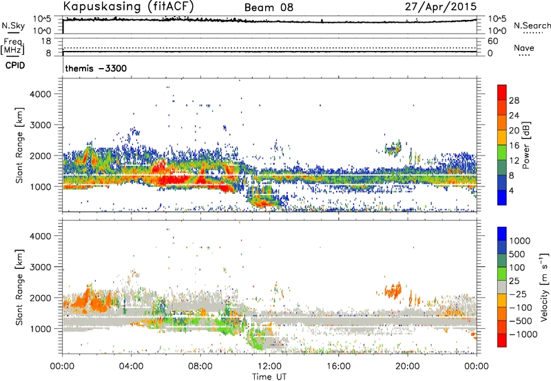The height and width of the screenshot is (381, 551).
Task: Click the '4000' range tick of velocity panel
Action: (41, 236)
